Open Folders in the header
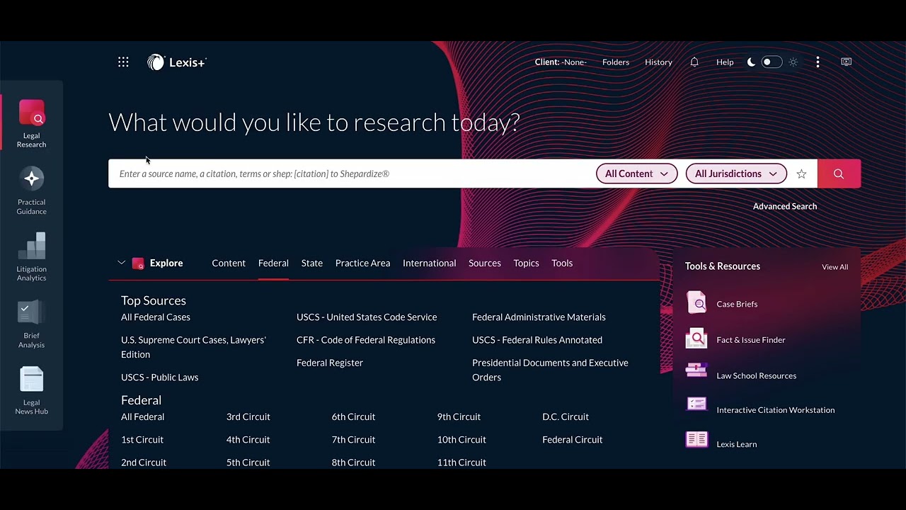The image size is (906, 510). (x=616, y=62)
